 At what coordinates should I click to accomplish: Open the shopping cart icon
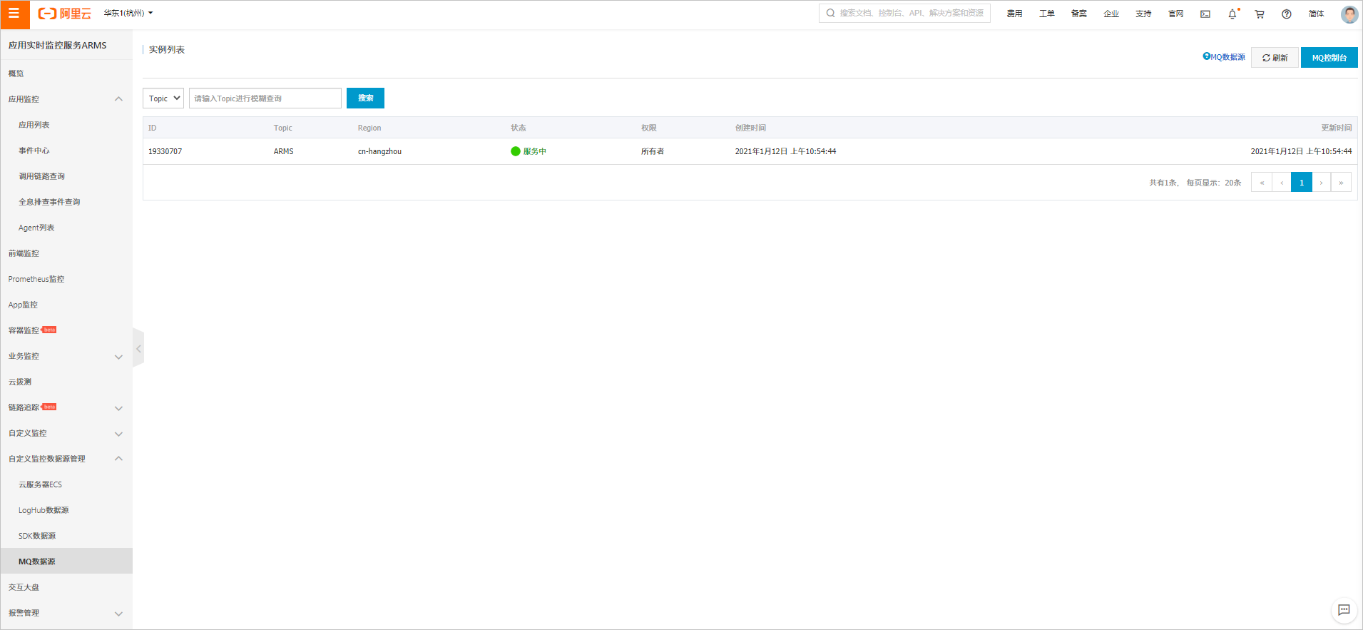1260,14
